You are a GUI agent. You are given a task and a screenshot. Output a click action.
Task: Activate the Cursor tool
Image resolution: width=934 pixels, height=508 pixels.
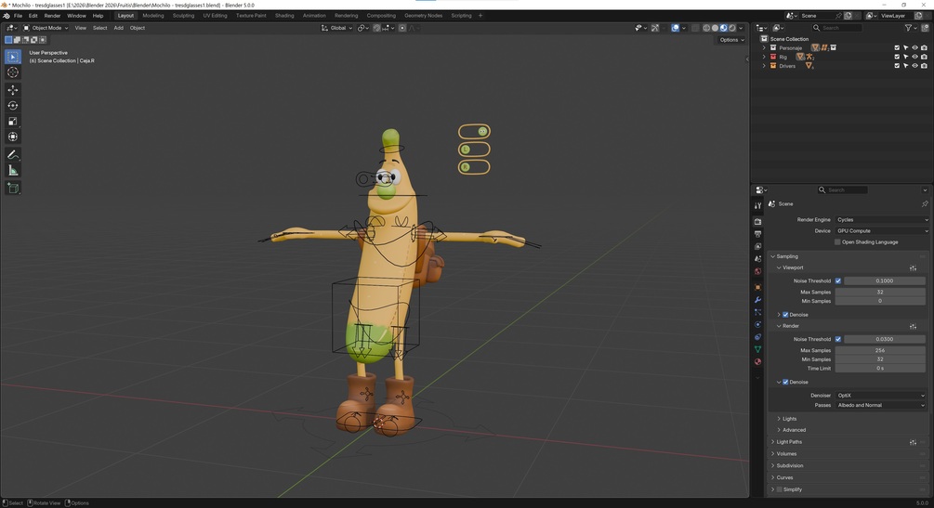pos(12,72)
